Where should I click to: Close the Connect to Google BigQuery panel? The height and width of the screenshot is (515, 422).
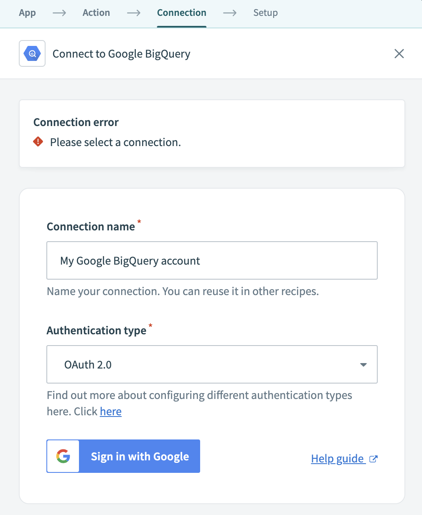pyautogui.click(x=399, y=53)
